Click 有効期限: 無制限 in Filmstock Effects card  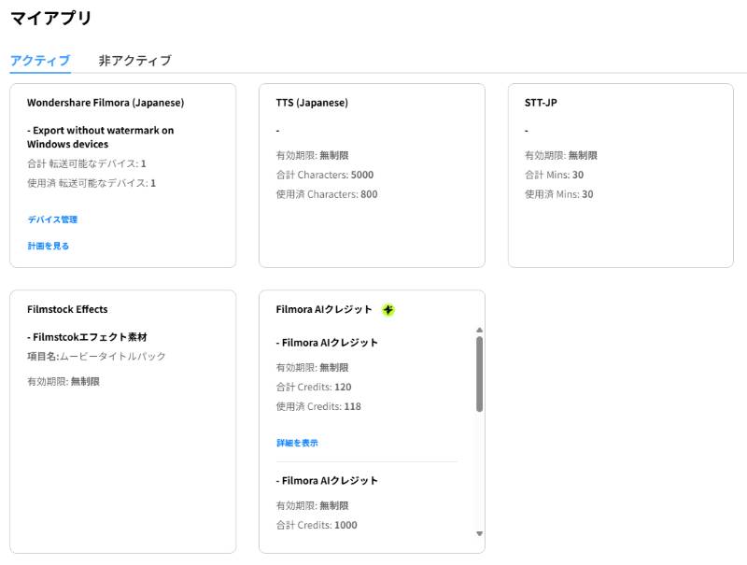63,382
